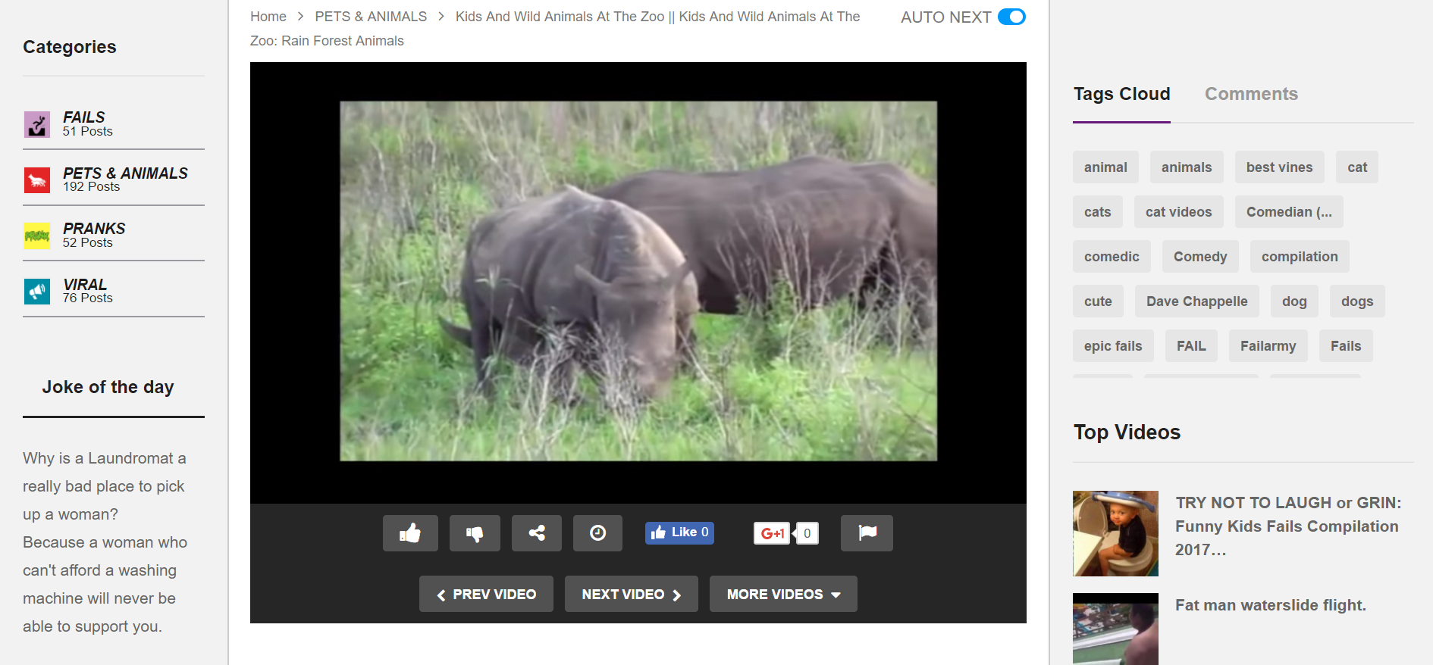Open the PRANKS category link
Image resolution: width=1433 pixels, height=665 pixels.
pyautogui.click(x=94, y=229)
